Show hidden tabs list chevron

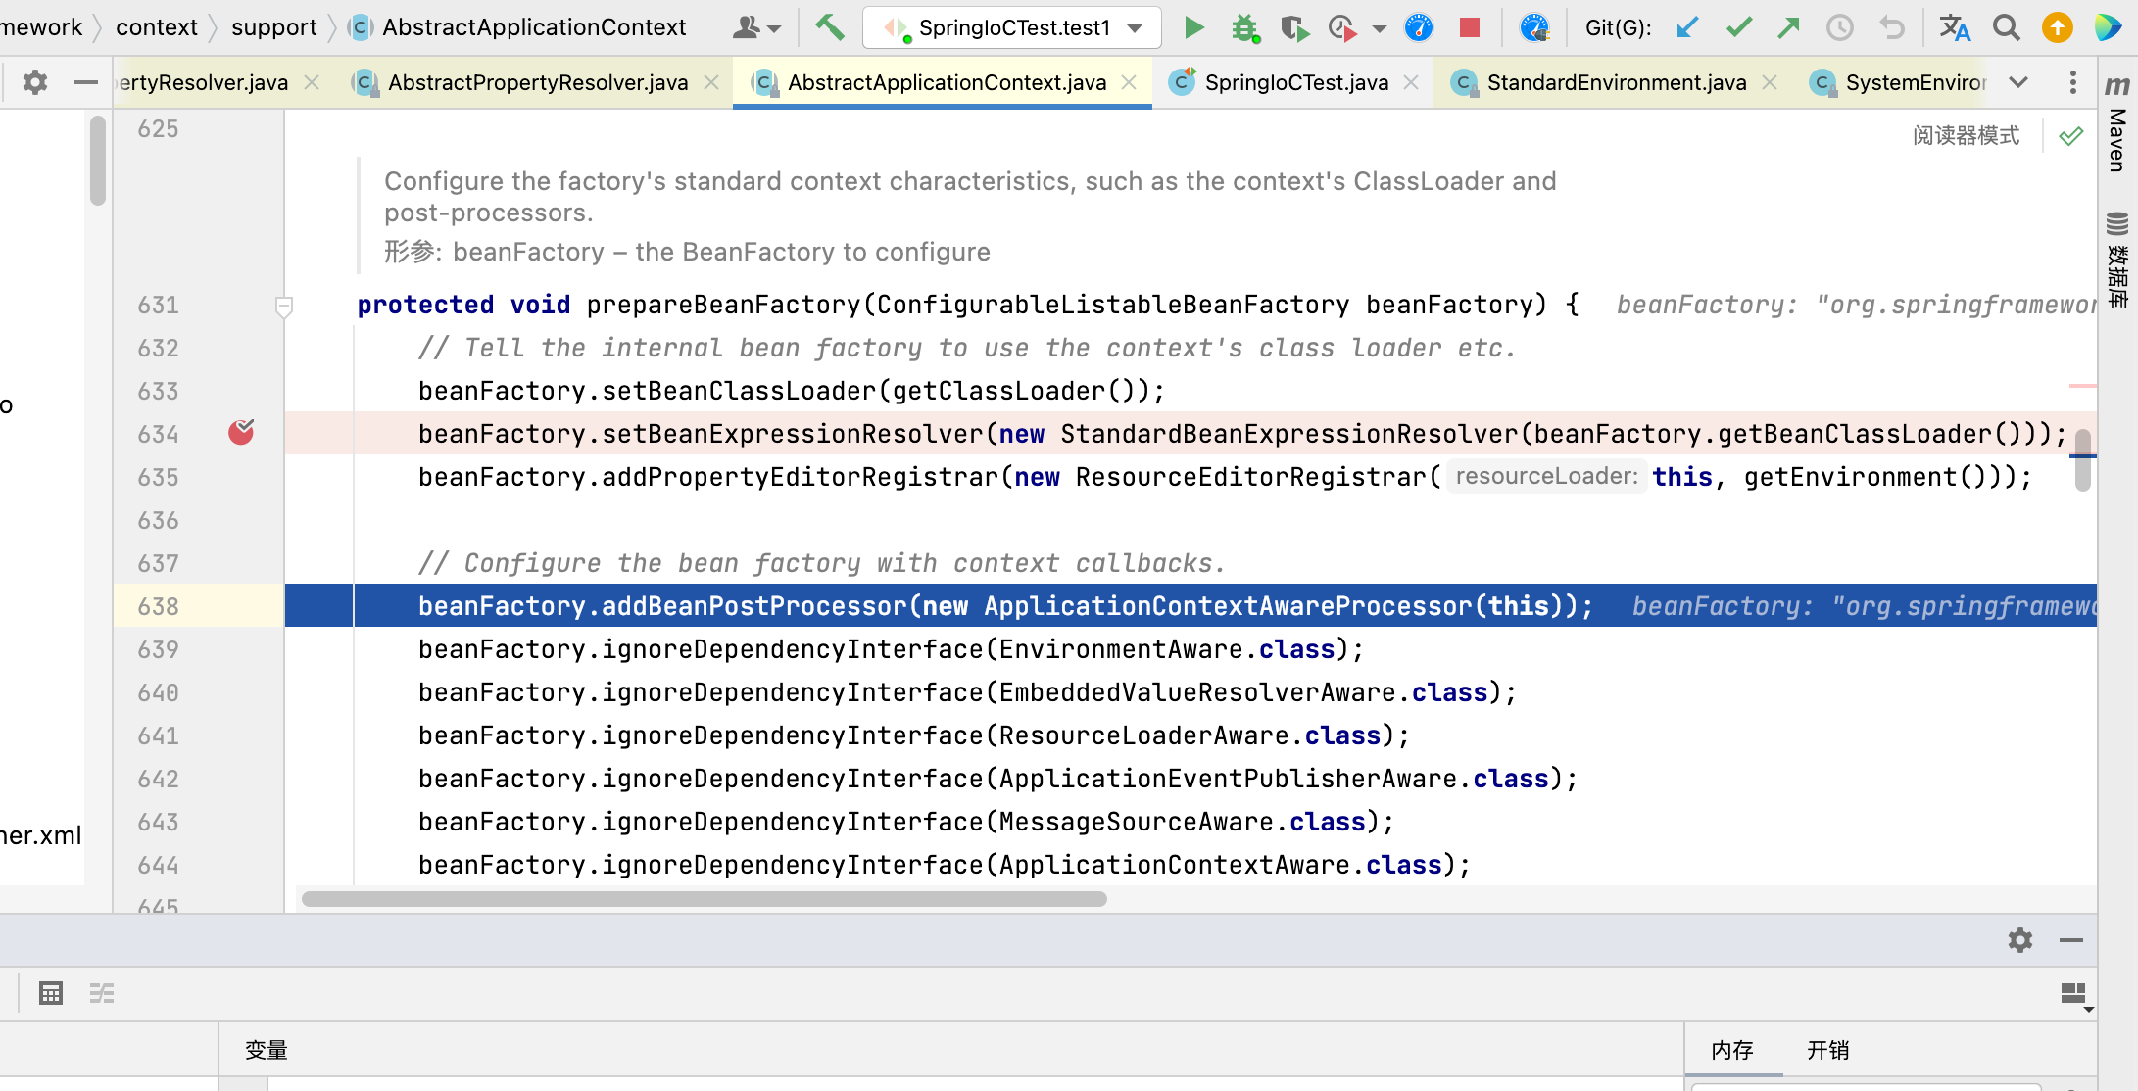click(2018, 82)
